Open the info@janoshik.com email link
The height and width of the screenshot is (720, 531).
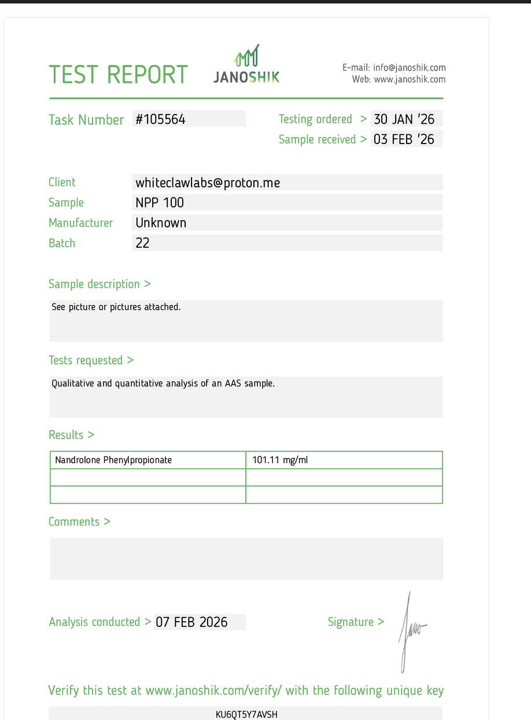pos(409,68)
